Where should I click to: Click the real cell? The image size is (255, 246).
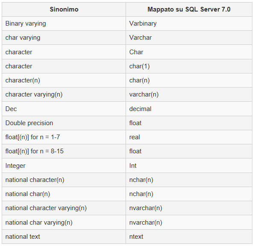[x=189, y=137]
